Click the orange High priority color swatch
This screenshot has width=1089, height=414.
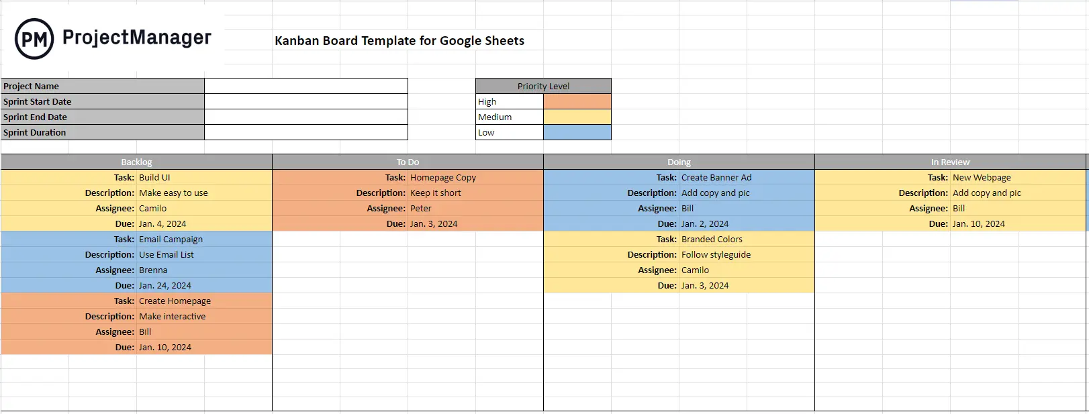tap(577, 101)
